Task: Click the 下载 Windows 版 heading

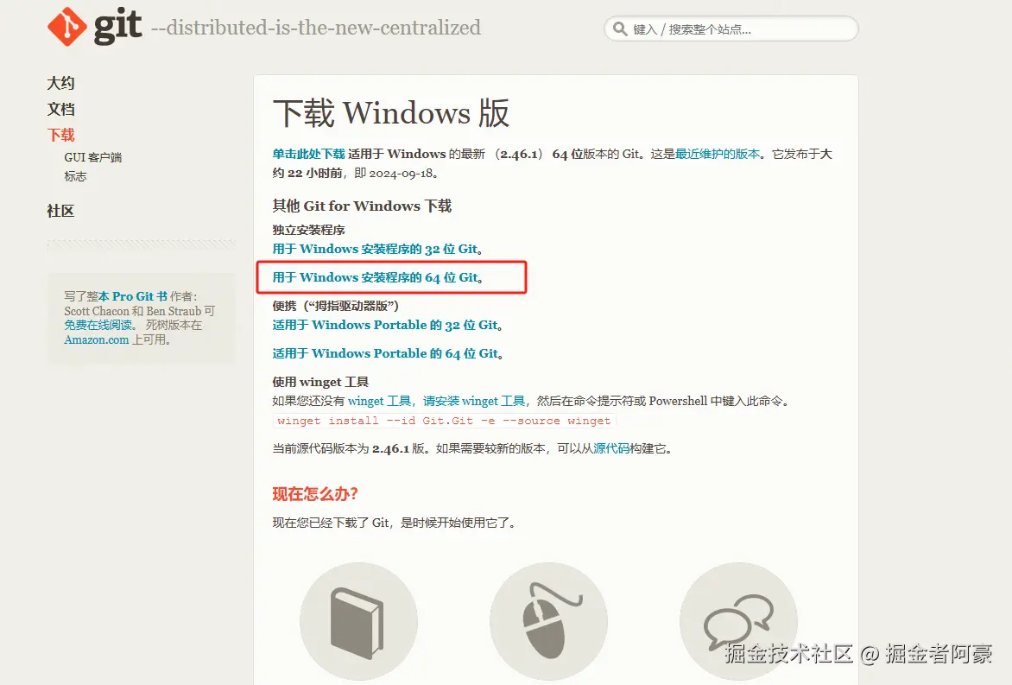Action: (x=391, y=113)
